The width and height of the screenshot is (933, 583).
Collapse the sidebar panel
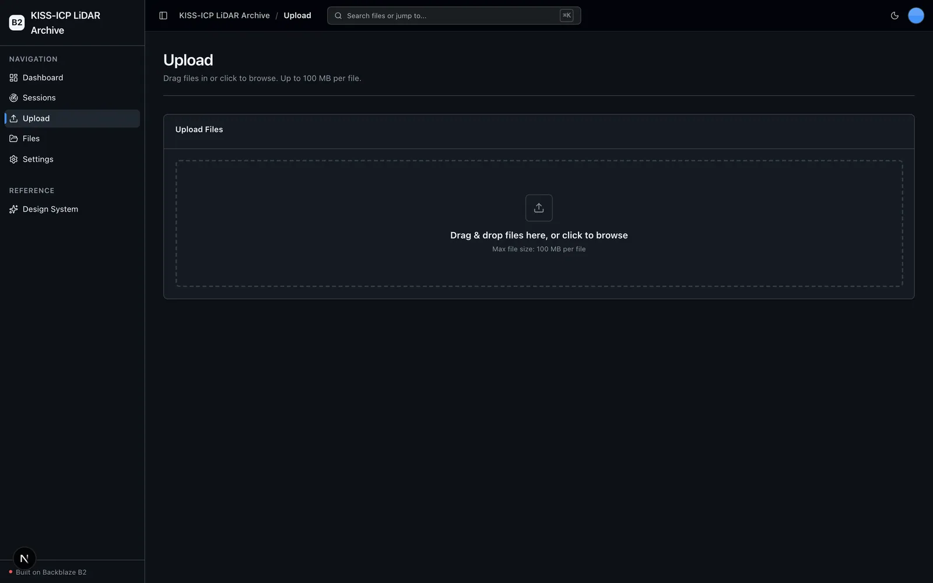(x=163, y=16)
